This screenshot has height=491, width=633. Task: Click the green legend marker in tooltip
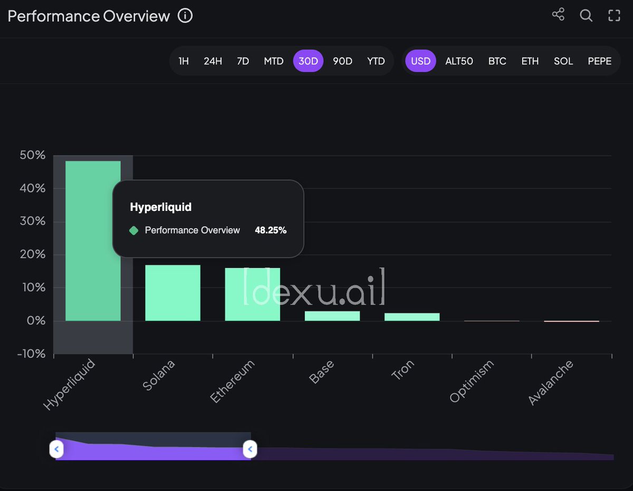pos(134,230)
